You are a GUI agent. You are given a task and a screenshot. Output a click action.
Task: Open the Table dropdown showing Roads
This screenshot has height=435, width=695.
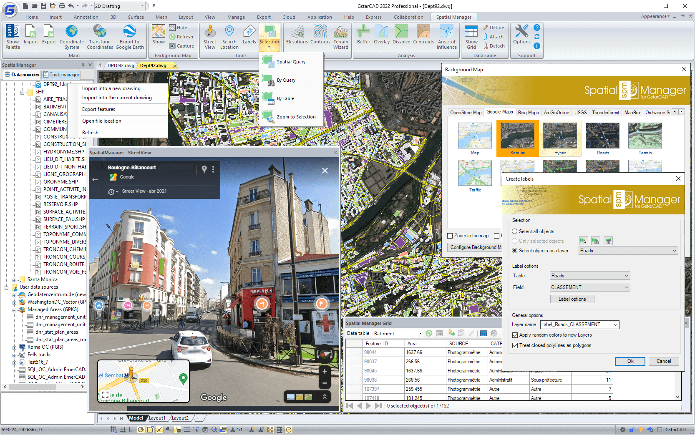[x=590, y=276]
